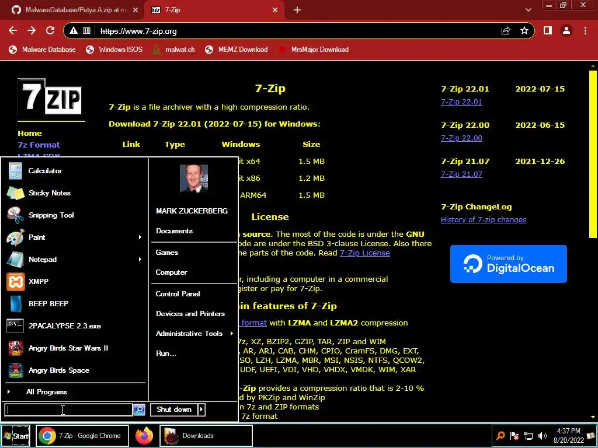Open the MrsMajor Download bookmark
598x448 pixels.
click(x=314, y=50)
